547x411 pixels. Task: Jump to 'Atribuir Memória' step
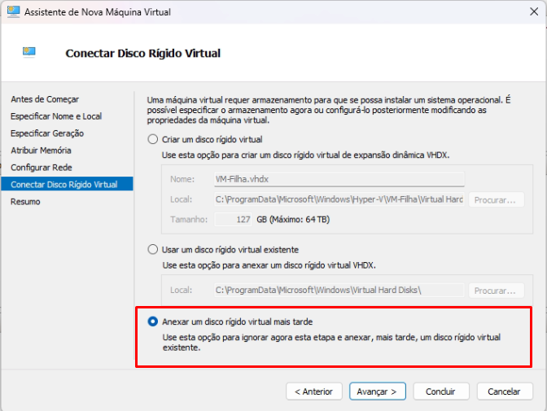pyautogui.click(x=41, y=151)
